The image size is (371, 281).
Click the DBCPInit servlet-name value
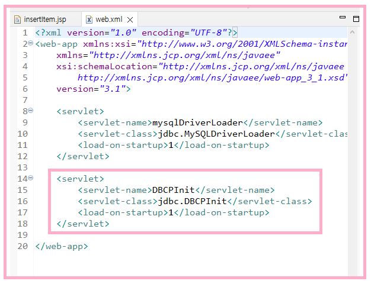pos(173,190)
